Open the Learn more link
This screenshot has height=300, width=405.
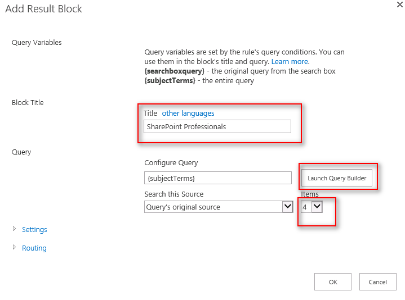(290, 61)
